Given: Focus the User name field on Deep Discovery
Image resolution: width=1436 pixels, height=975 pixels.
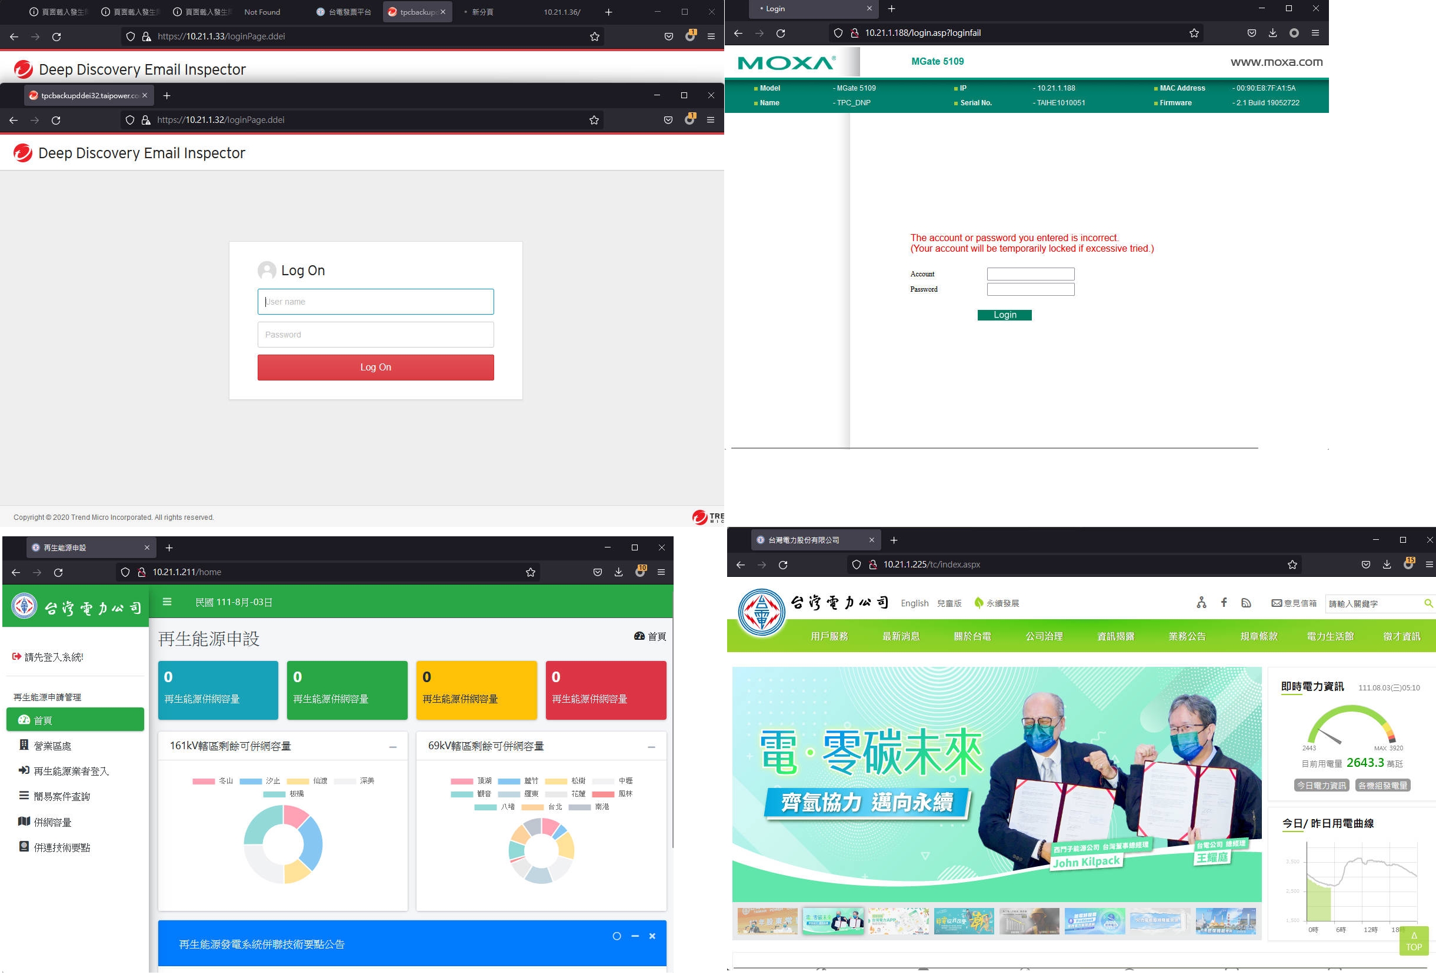Looking at the screenshot, I should pos(376,302).
